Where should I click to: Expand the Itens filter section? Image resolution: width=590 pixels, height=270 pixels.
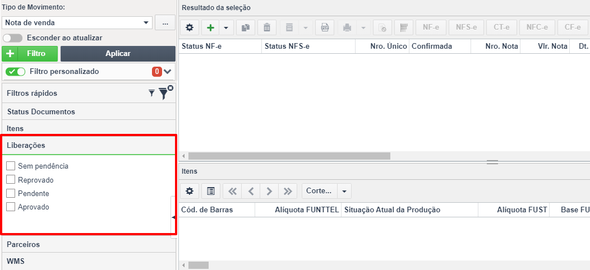point(89,128)
